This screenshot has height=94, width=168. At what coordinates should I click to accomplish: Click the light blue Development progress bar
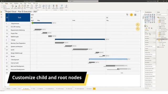(x=108, y=59)
